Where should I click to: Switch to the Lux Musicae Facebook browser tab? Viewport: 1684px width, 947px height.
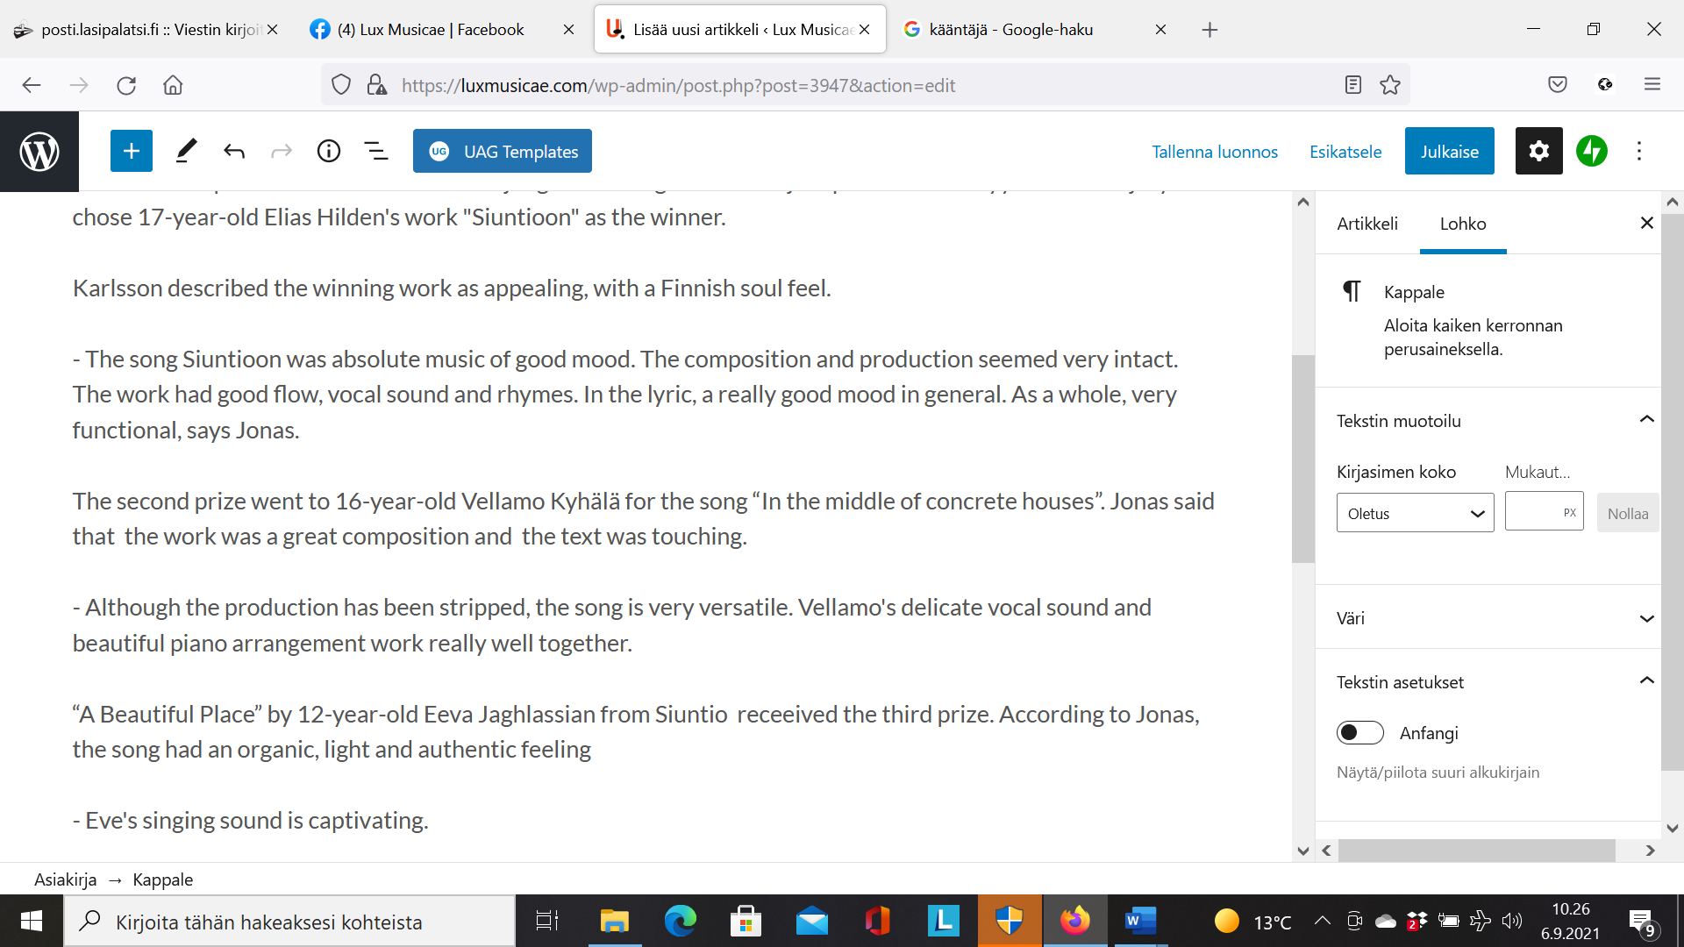coord(430,30)
